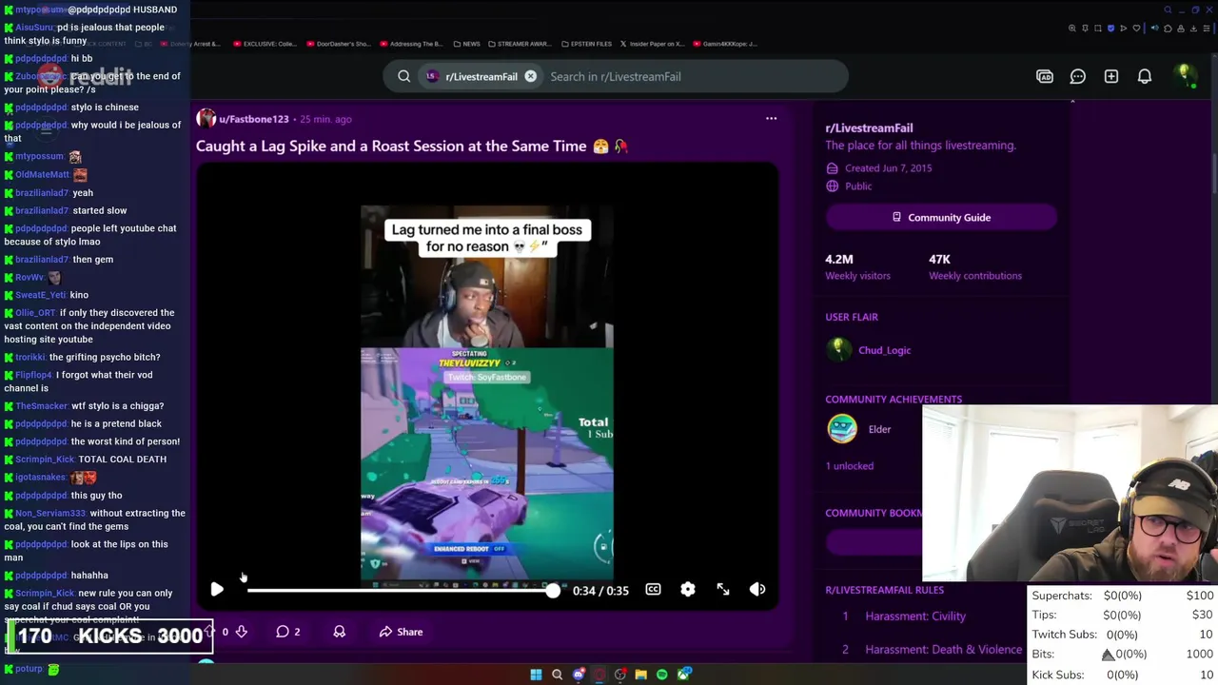Open browser downloads

[x=1193, y=29]
